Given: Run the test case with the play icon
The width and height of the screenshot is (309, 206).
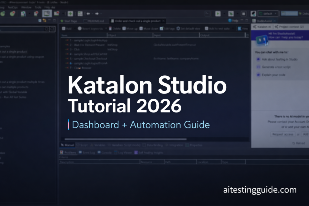Looking at the screenshot, I should [218, 14].
